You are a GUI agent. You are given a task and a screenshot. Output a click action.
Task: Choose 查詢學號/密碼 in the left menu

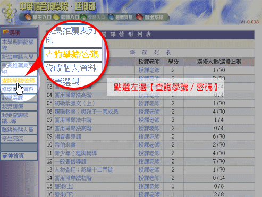click(x=19, y=81)
